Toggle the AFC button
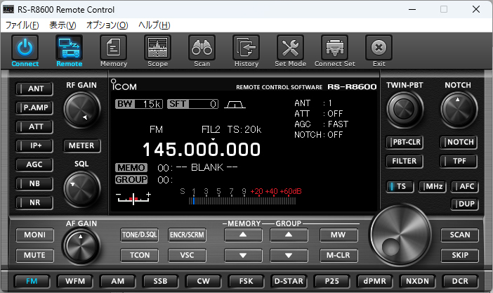493x293 pixels. (465, 186)
